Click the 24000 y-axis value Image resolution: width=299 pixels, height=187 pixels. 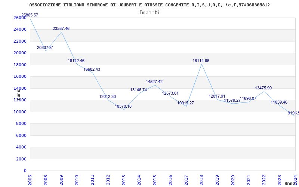tap(20, 30)
